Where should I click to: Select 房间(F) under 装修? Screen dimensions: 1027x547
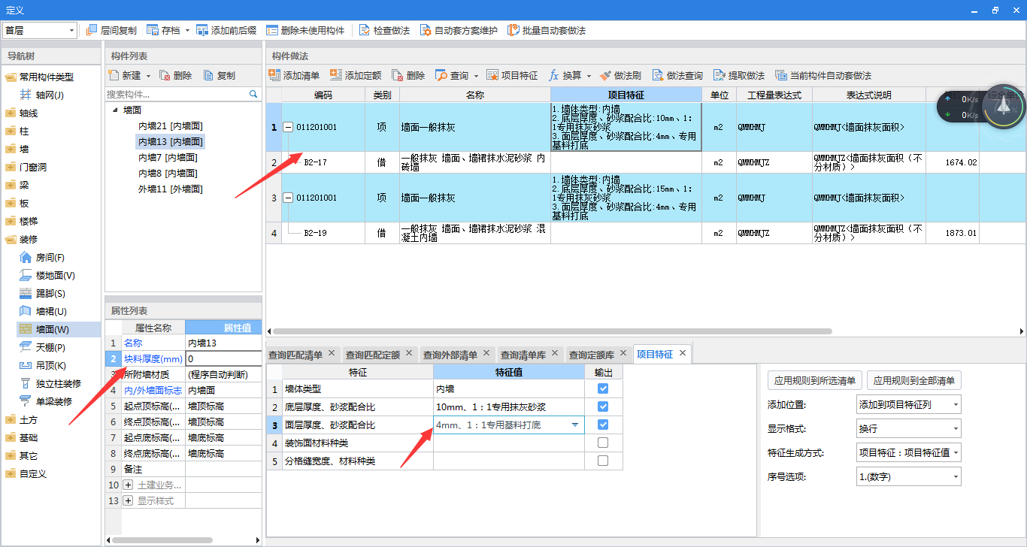pos(50,257)
